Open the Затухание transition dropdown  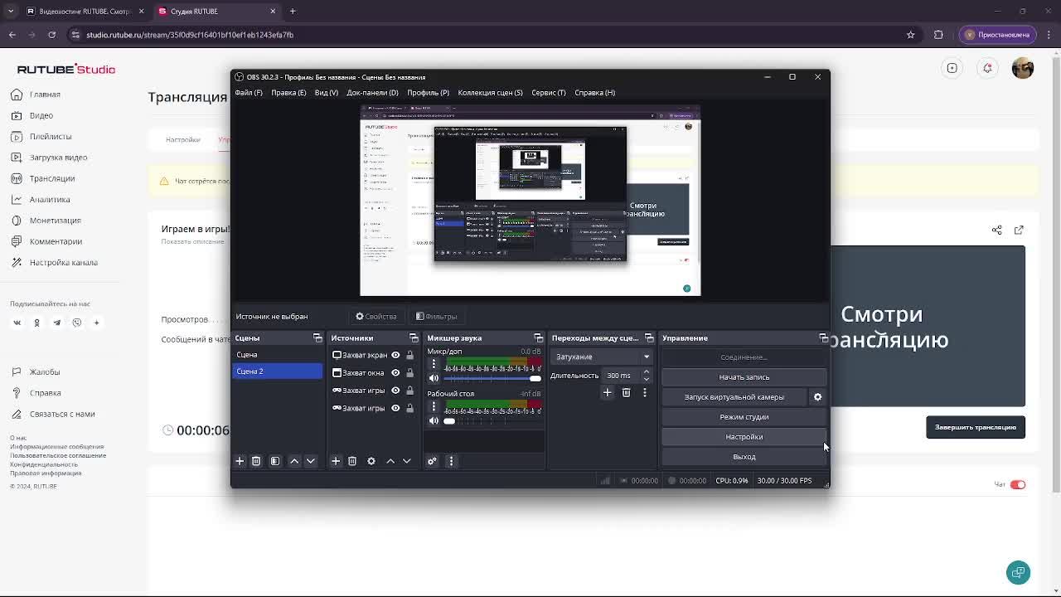[603, 357]
